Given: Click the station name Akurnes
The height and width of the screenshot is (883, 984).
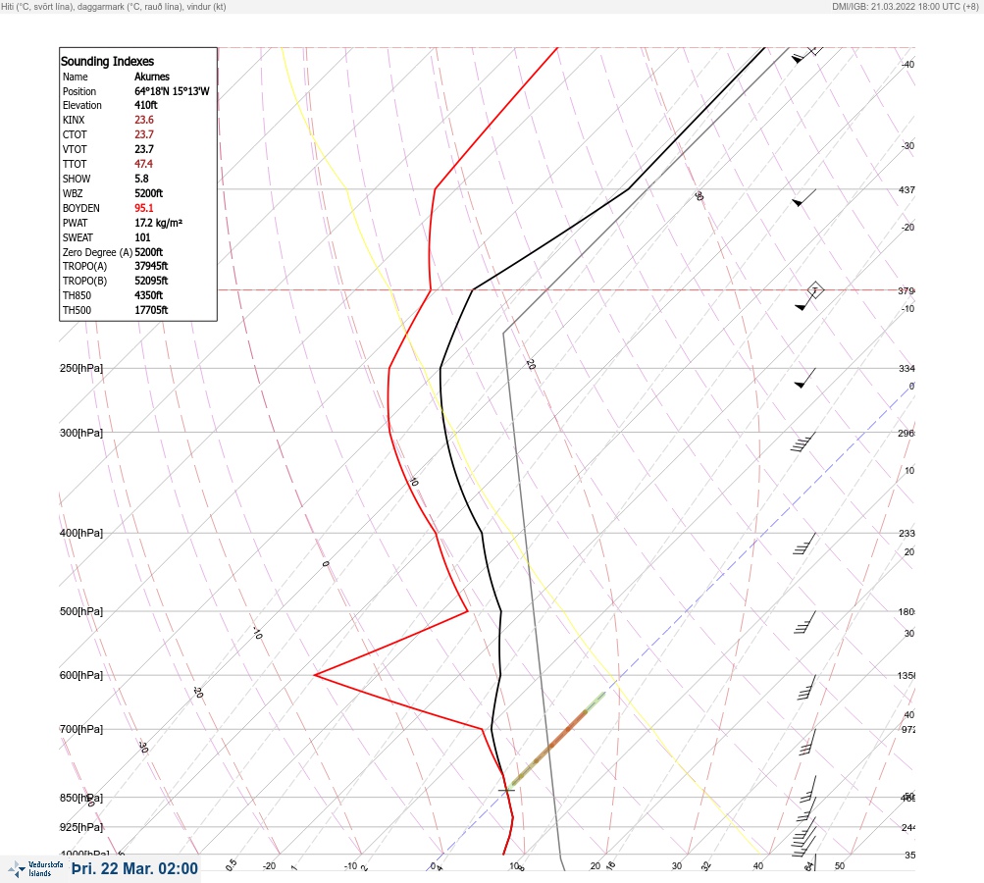Looking at the screenshot, I should pyautogui.click(x=152, y=77).
